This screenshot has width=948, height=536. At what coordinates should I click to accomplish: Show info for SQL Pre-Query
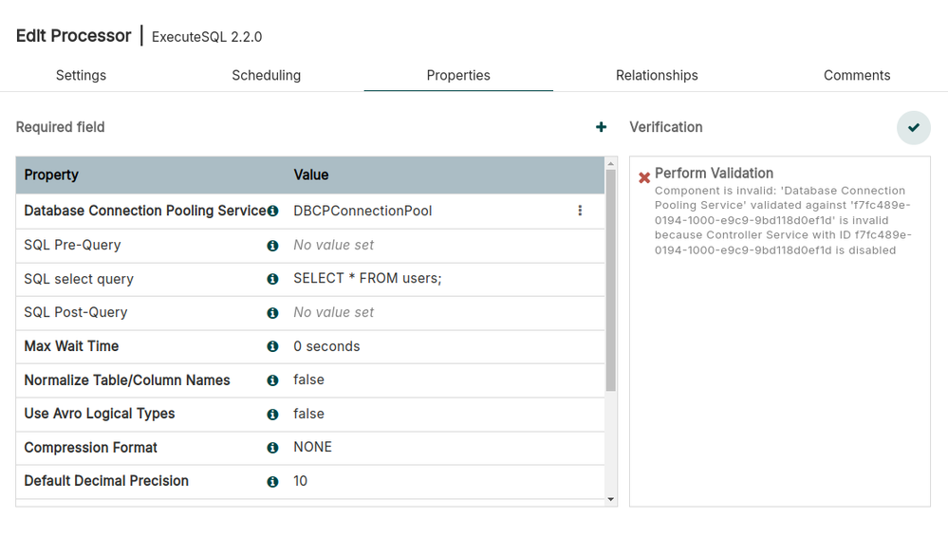point(272,246)
